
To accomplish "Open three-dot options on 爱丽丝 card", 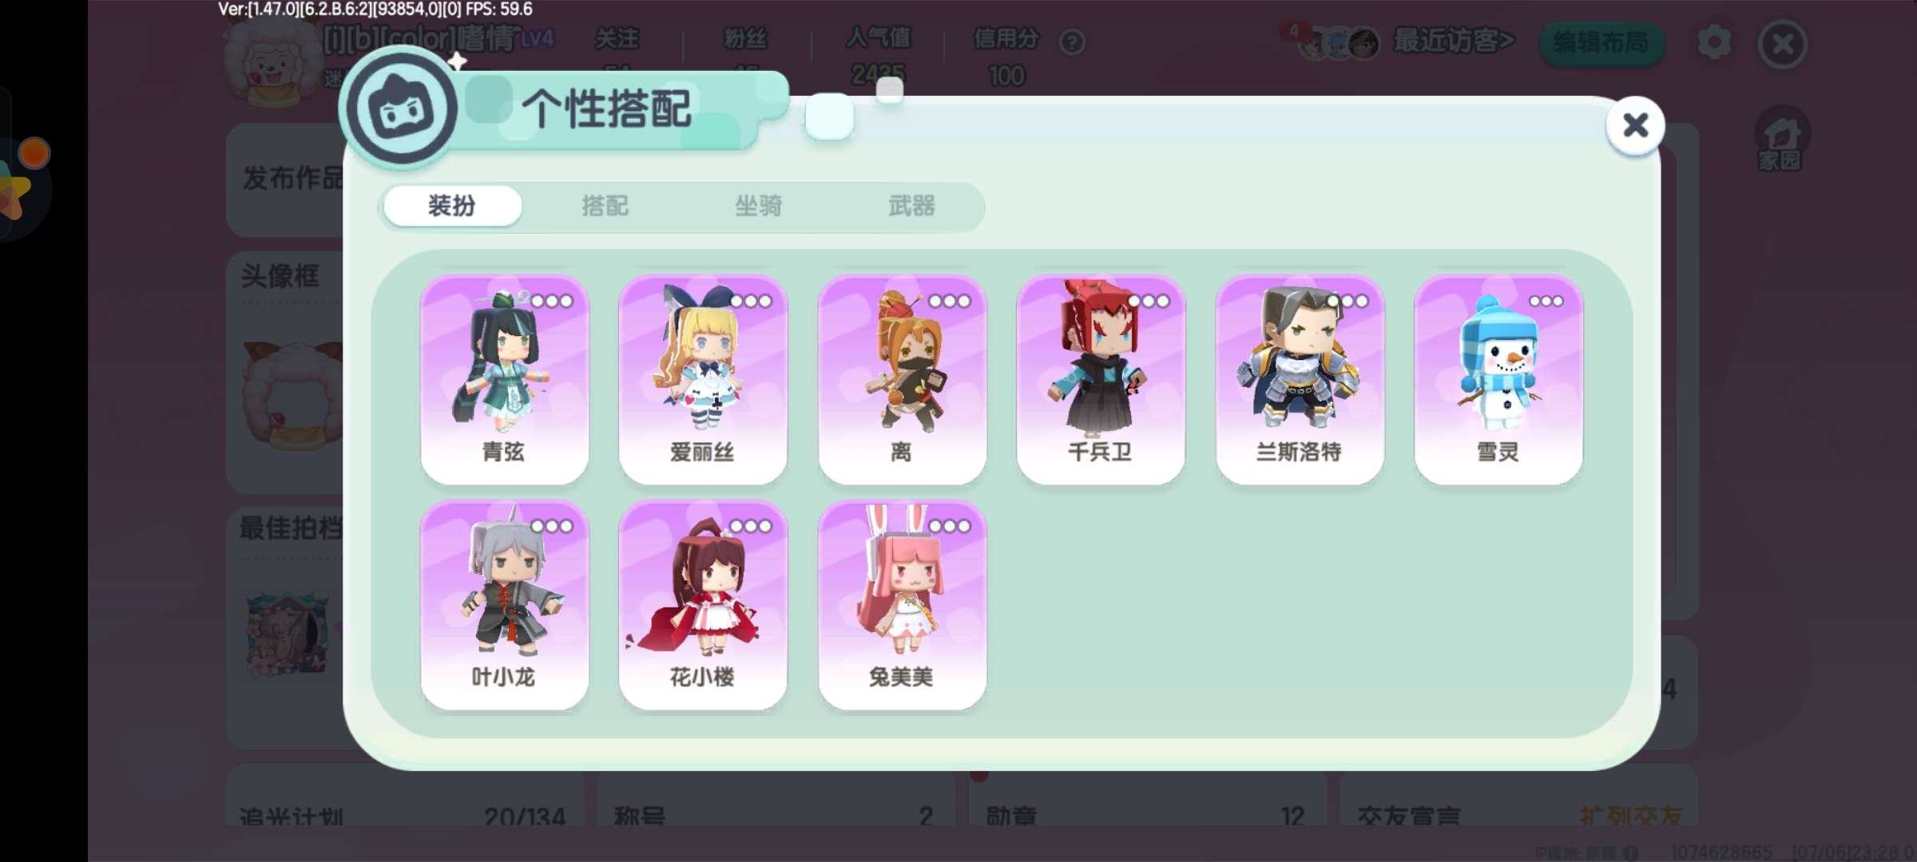I will click(751, 301).
